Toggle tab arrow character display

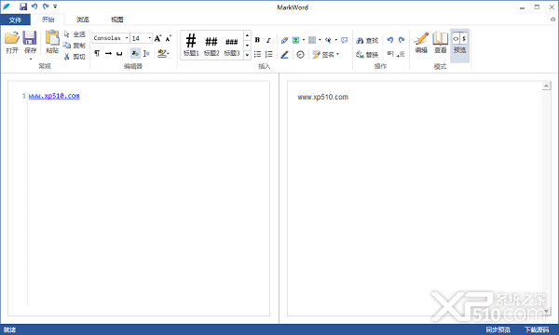(x=108, y=53)
